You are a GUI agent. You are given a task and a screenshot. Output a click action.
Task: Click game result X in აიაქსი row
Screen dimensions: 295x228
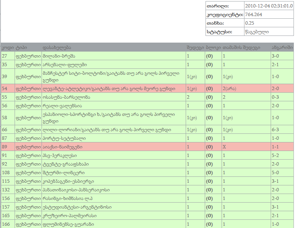coord(224,147)
